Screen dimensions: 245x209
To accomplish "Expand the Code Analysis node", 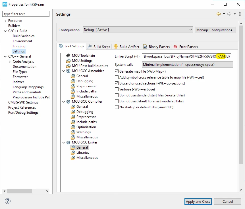I will coord(10,62).
